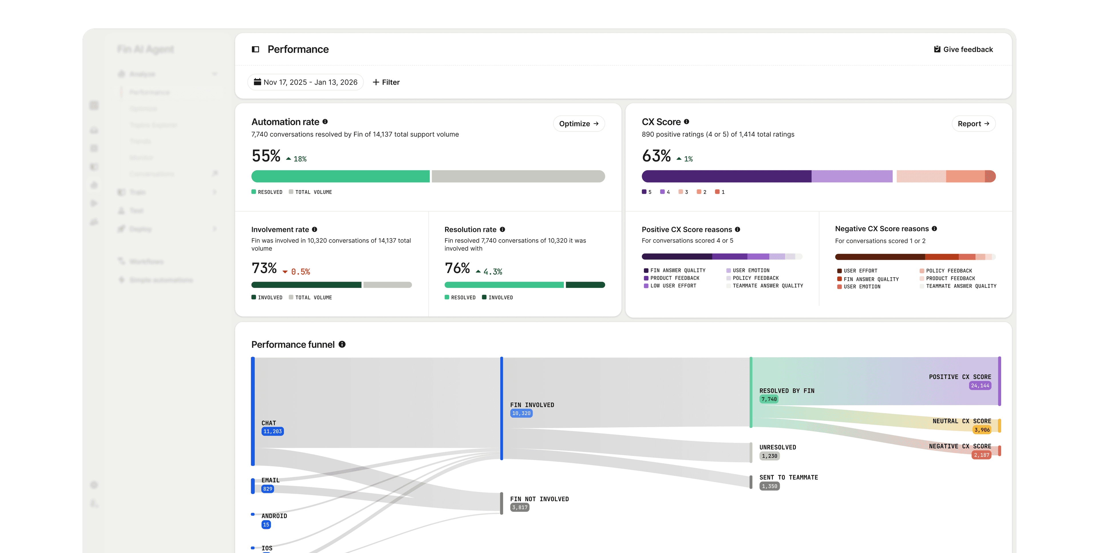Open the CX Score Report button
Viewport: 1099px width, 553px height.
974,124
